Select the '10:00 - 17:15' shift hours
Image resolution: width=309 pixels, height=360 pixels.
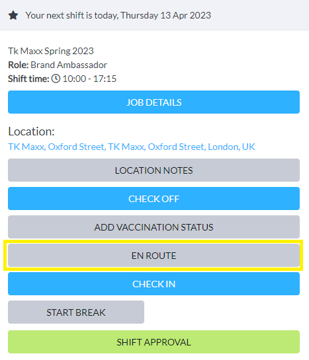89,79
